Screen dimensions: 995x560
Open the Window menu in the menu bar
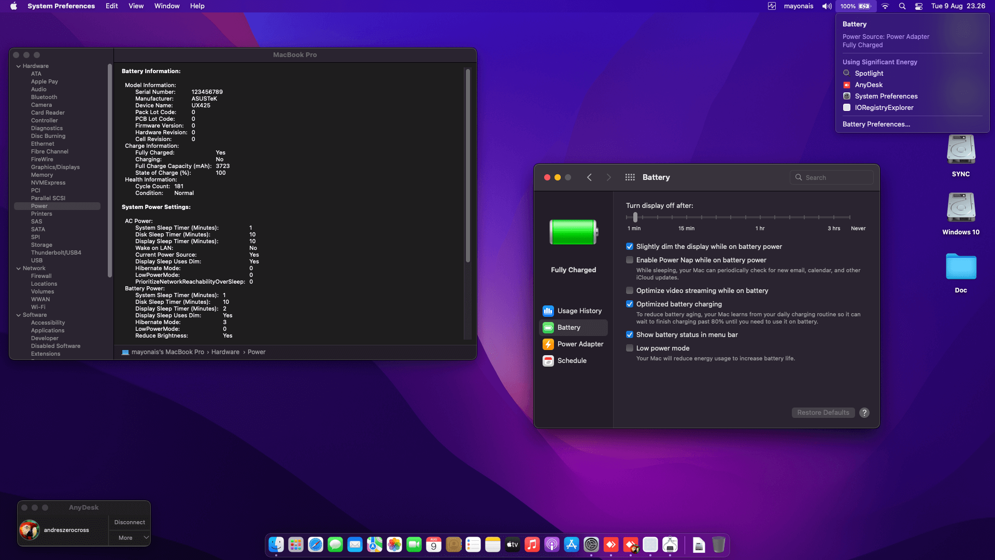coord(166,6)
